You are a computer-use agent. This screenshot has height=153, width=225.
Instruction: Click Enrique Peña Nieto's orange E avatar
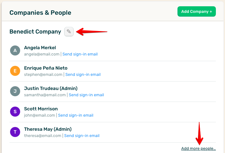click(15, 71)
